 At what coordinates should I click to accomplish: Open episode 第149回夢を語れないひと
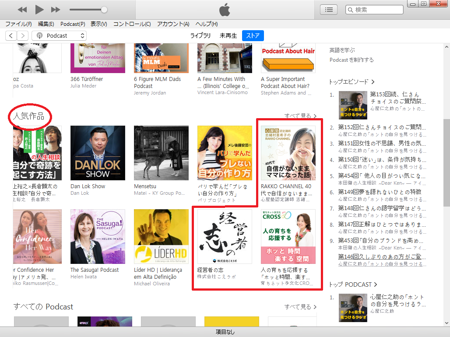click(380, 192)
